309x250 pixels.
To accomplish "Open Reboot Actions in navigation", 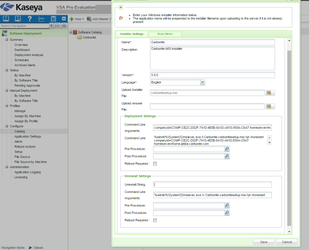I will 25,146.
